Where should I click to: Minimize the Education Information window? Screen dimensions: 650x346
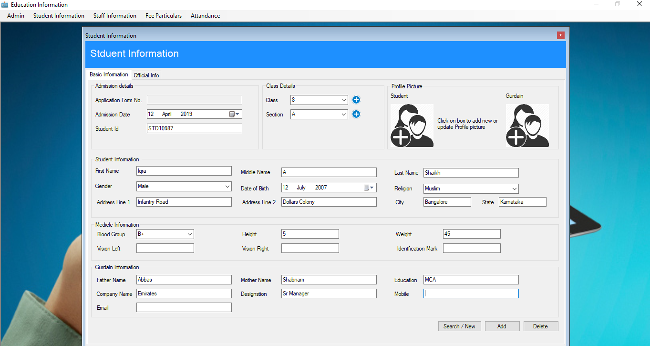pyautogui.click(x=596, y=4)
